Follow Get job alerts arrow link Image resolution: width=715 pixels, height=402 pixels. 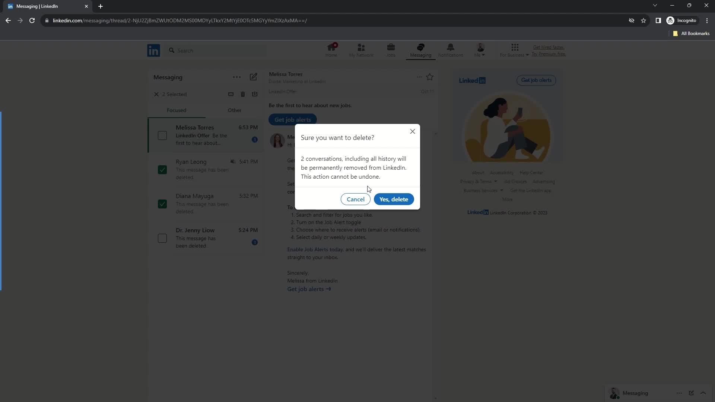pyautogui.click(x=309, y=289)
